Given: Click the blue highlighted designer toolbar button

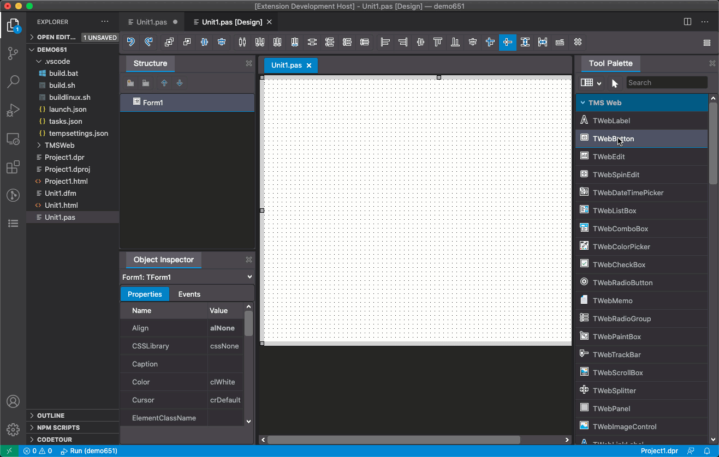Looking at the screenshot, I should click(x=508, y=42).
